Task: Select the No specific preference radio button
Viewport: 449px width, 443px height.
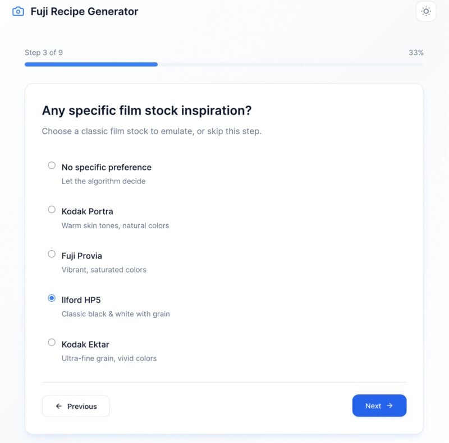Action: [52, 165]
